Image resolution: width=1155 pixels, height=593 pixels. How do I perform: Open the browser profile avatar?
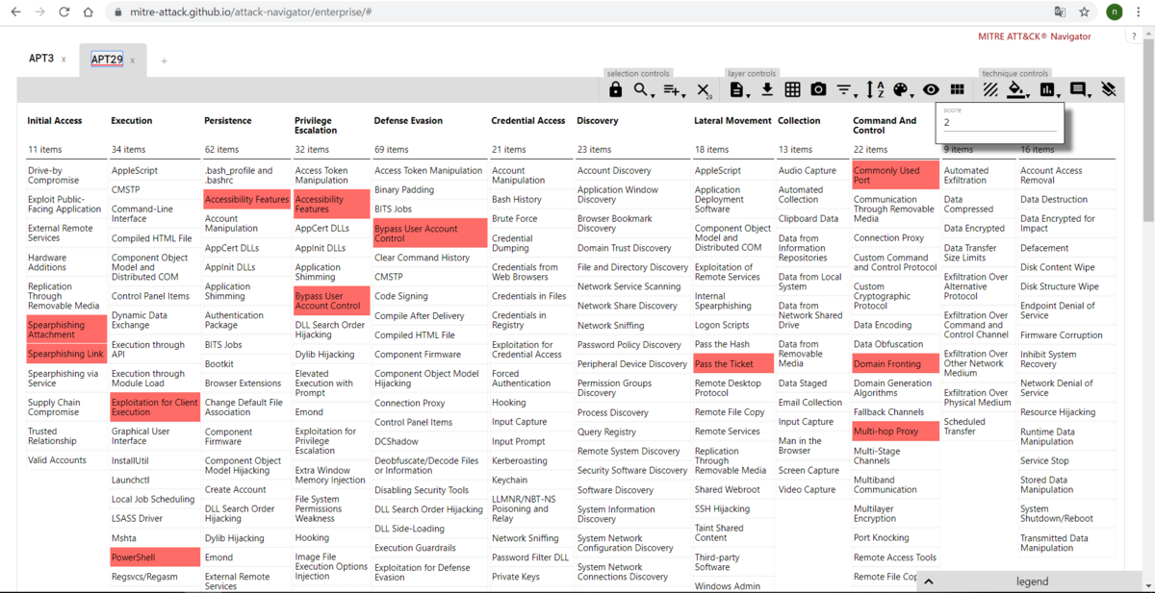pyautogui.click(x=1114, y=12)
